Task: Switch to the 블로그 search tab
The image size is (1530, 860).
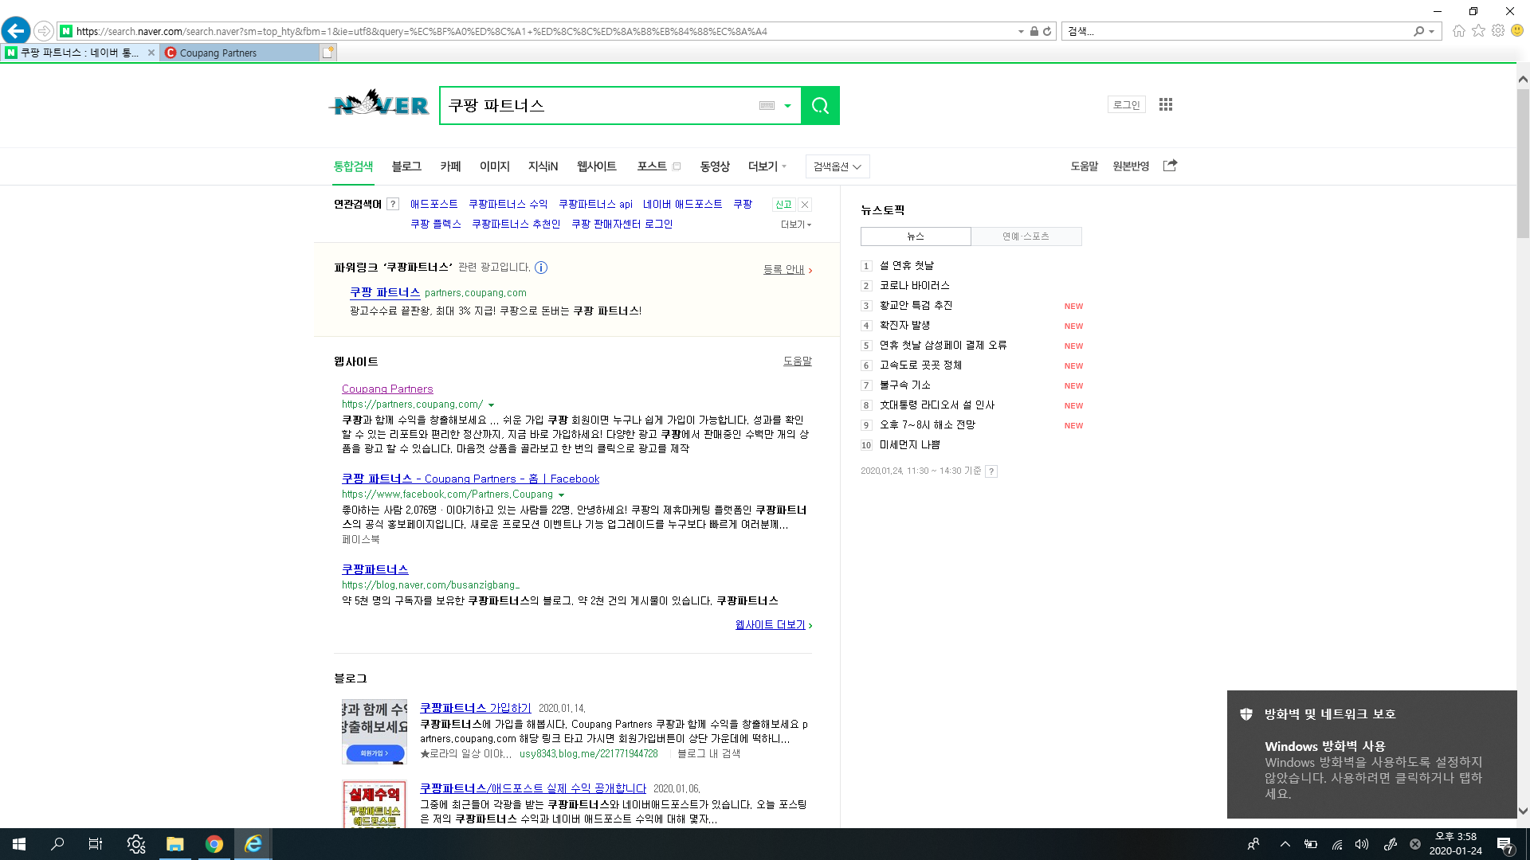Action: 406,166
